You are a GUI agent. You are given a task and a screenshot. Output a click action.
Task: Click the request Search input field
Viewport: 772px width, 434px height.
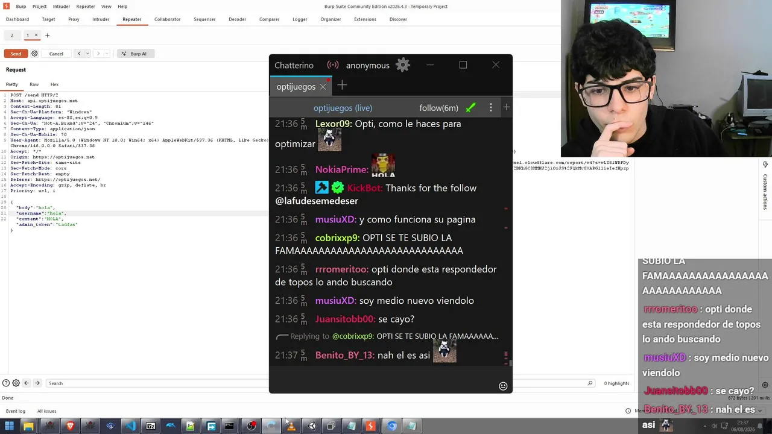click(x=157, y=383)
